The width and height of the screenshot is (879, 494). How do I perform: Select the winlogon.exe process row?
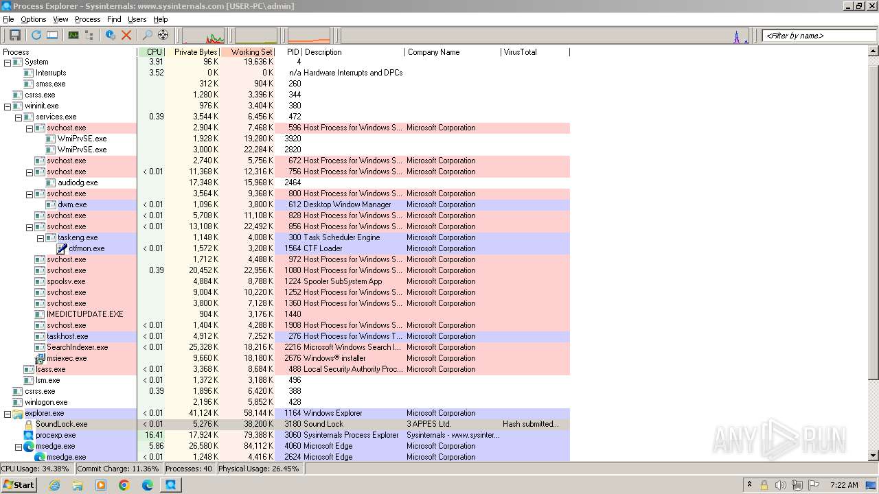click(285, 402)
